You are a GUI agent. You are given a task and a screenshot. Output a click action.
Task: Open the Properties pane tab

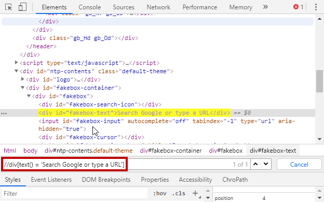click(155, 180)
